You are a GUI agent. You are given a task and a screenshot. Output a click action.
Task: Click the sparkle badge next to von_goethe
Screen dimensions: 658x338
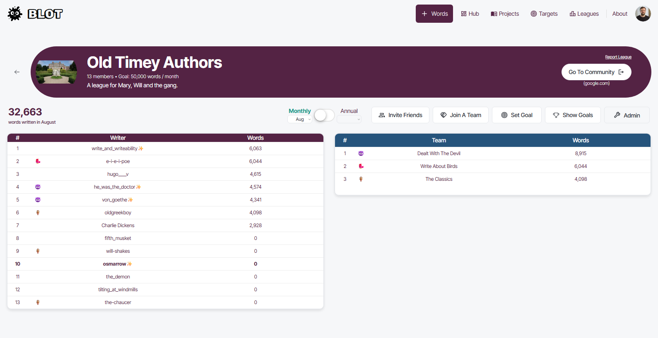130,200
